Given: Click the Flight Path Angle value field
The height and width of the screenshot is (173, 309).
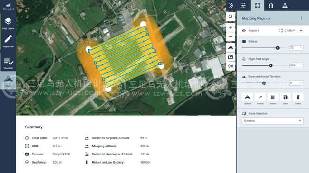Looking at the screenshot, I should point(296,65).
